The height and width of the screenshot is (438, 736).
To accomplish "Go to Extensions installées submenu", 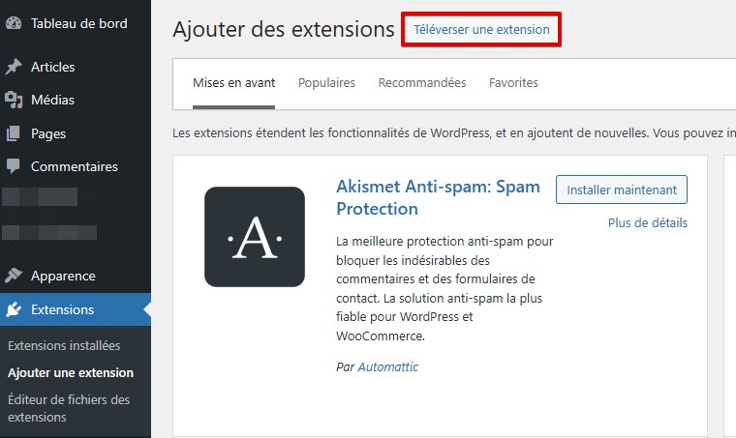I will pyautogui.click(x=64, y=345).
